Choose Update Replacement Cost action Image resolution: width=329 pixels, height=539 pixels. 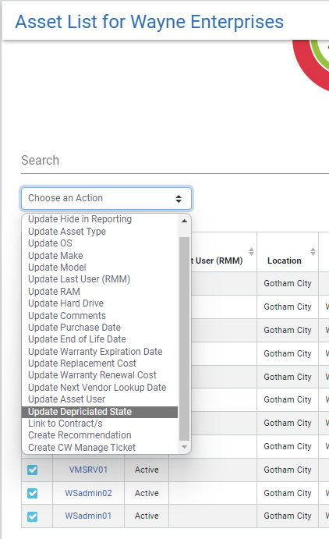[100, 363]
